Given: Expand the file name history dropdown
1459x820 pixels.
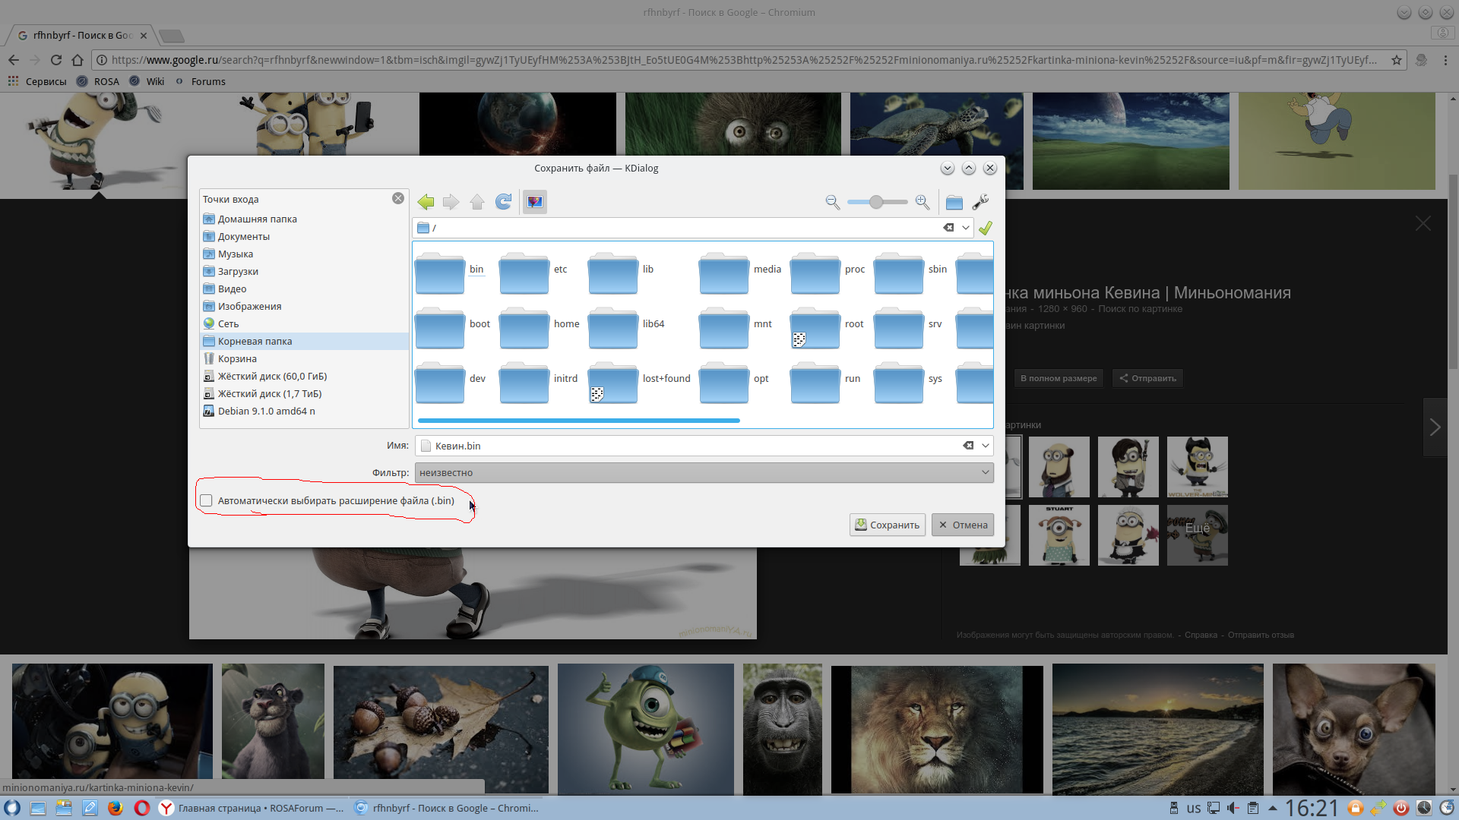Looking at the screenshot, I should point(985,446).
